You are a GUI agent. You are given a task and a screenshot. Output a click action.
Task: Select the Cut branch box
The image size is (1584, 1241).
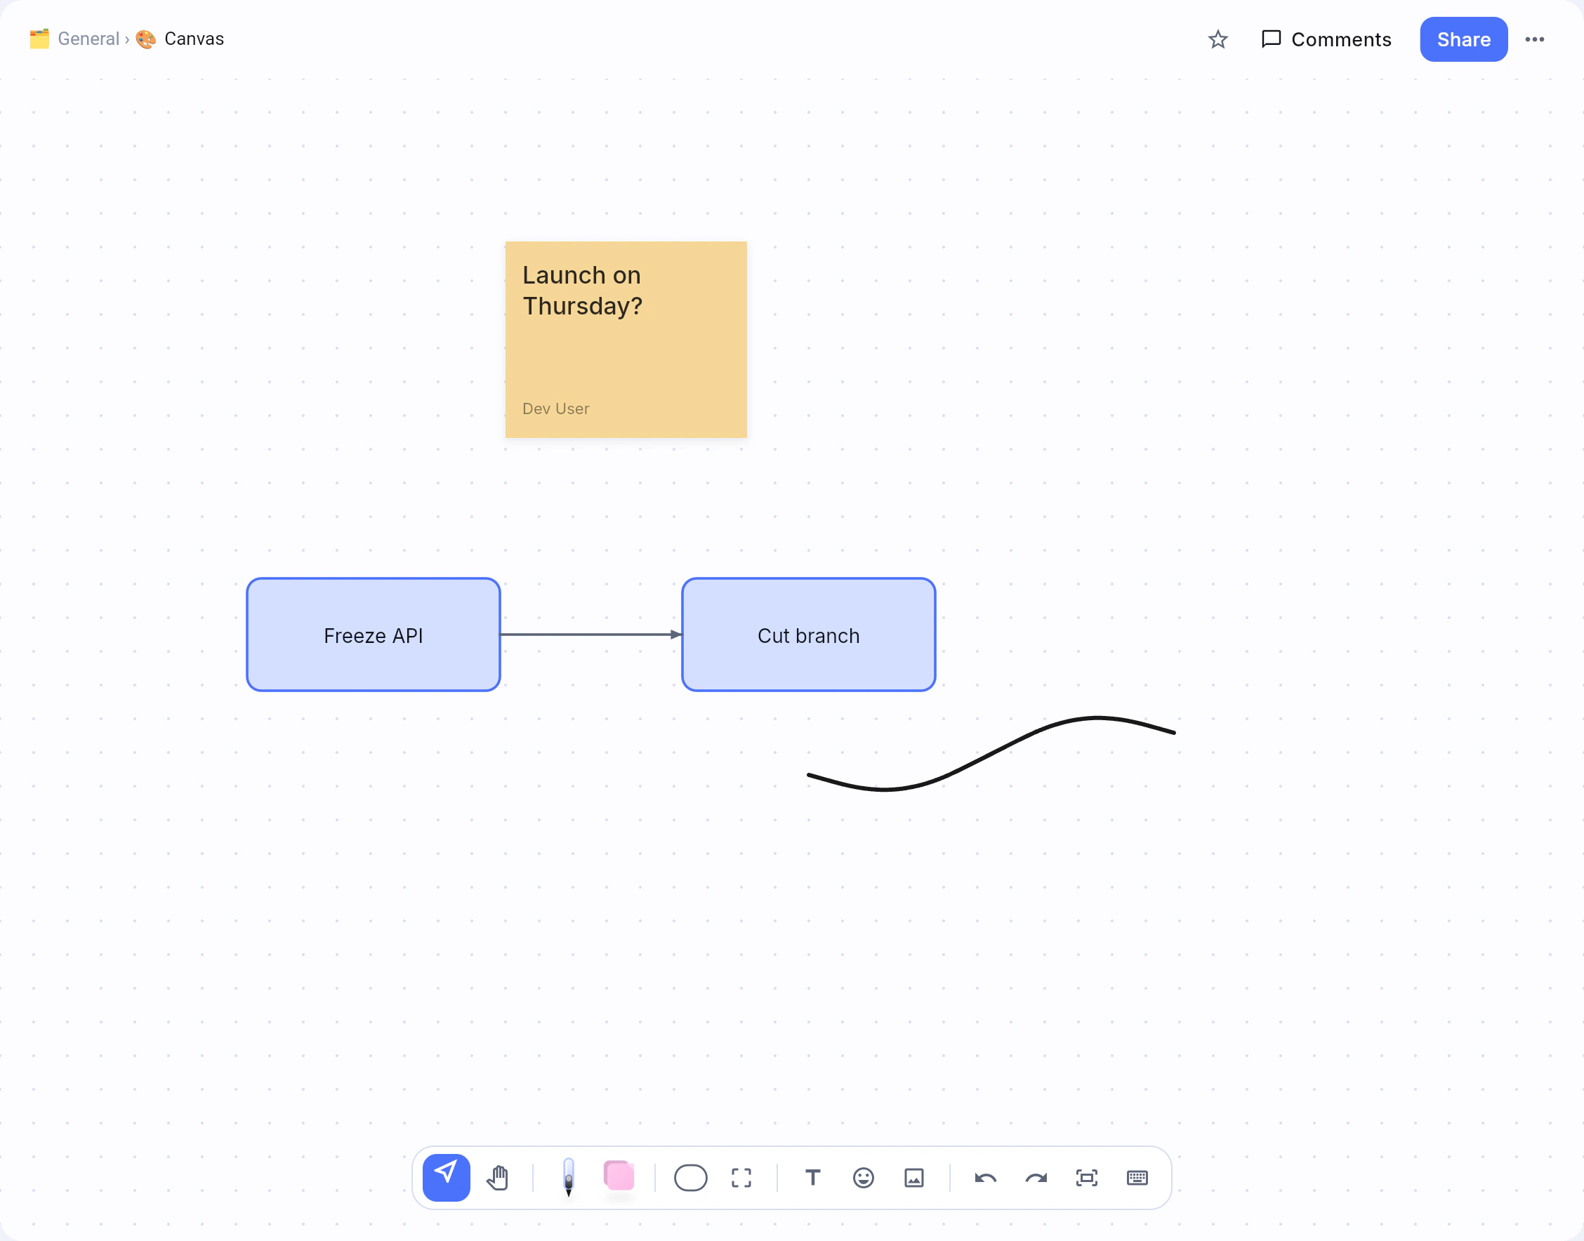(809, 635)
